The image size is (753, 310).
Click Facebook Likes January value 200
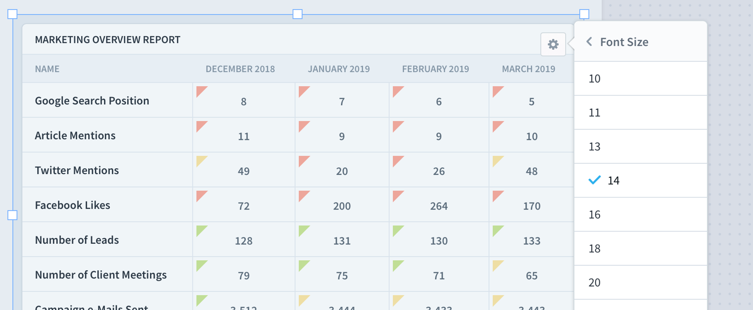(342, 206)
